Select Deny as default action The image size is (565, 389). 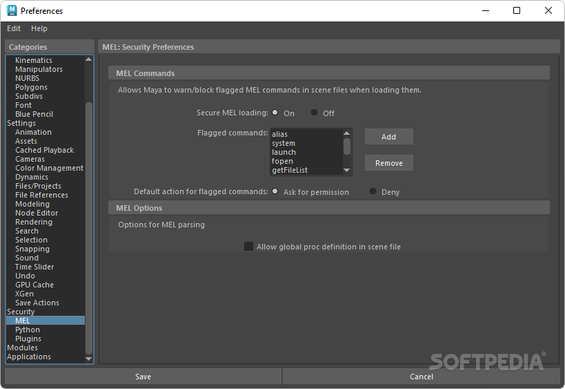pyautogui.click(x=373, y=191)
